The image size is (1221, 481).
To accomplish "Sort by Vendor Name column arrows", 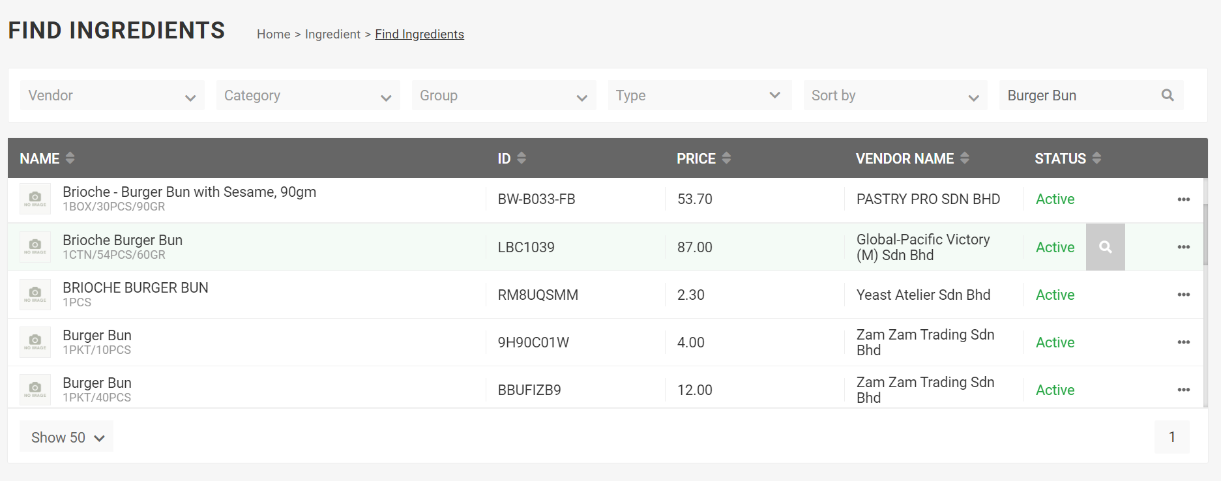I will click(964, 158).
